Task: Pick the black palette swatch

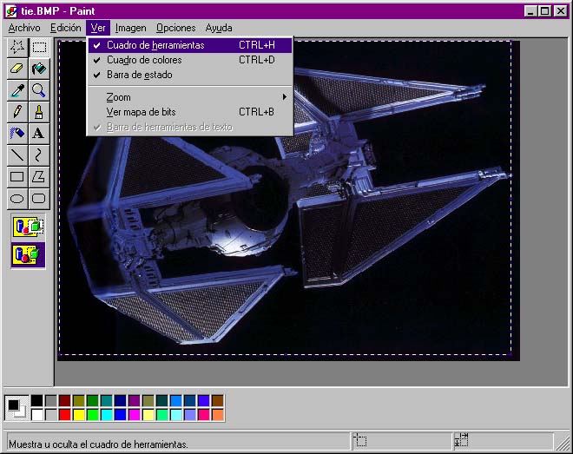Action: click(x=37, y=401)
